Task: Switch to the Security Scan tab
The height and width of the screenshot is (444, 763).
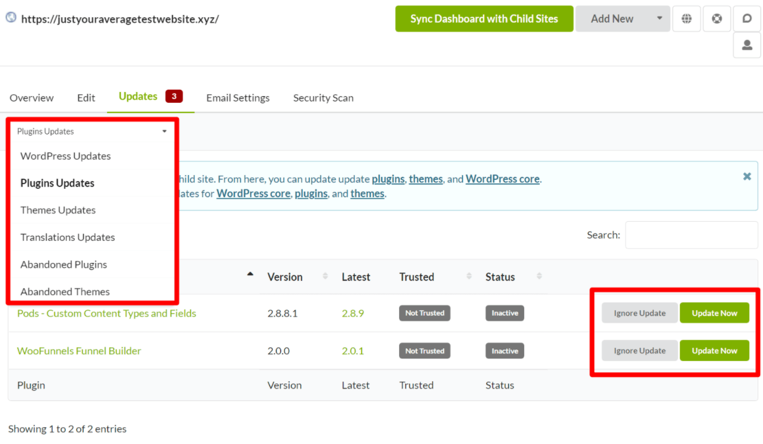Action: click(323, 98)
